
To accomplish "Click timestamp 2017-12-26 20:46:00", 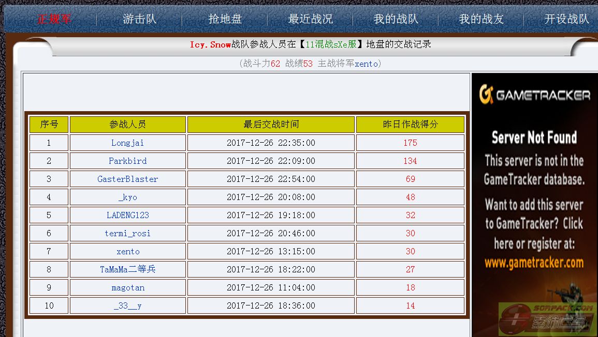I will click(271, 234).
